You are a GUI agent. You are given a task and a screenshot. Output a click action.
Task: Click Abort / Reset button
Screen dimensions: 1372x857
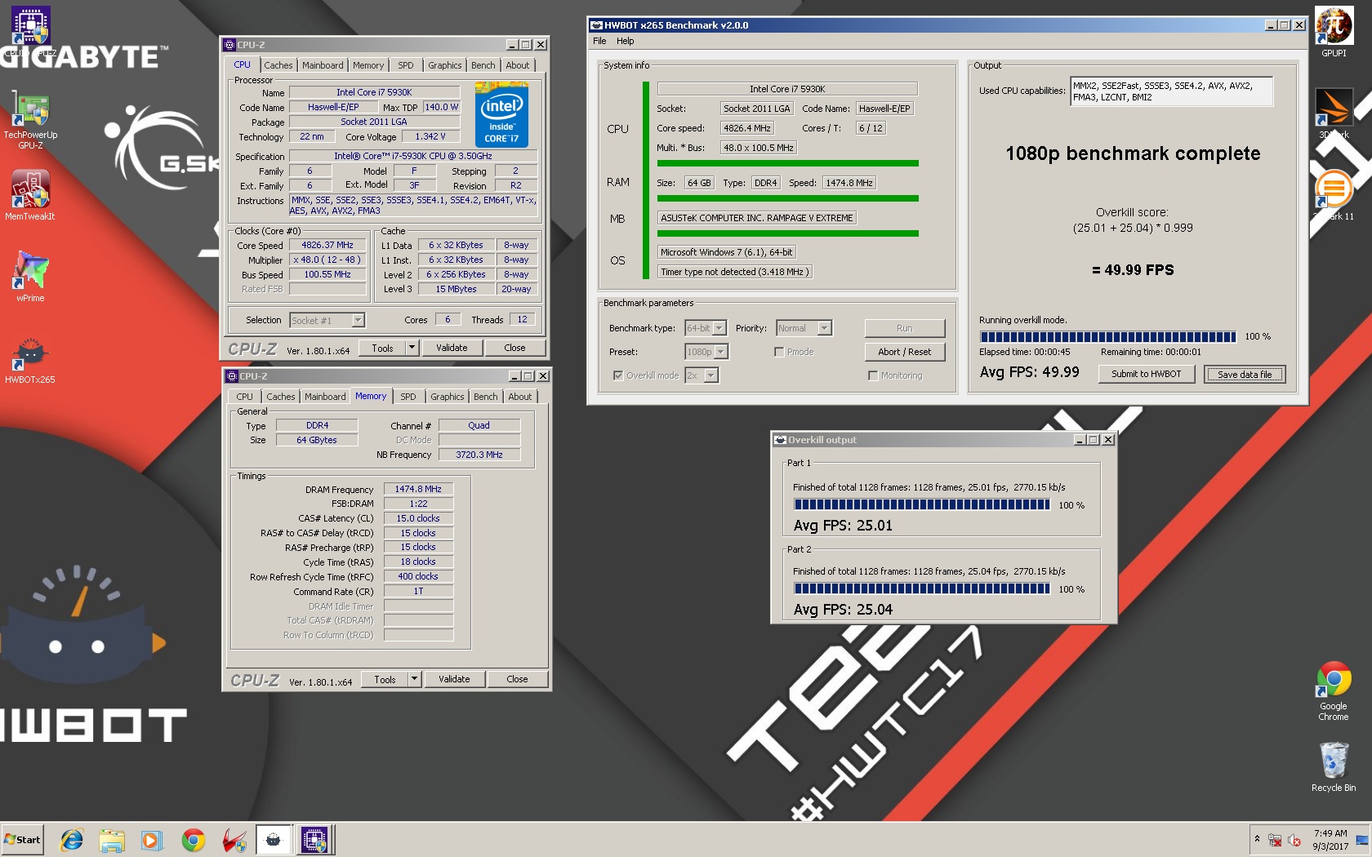click(905, 352)
